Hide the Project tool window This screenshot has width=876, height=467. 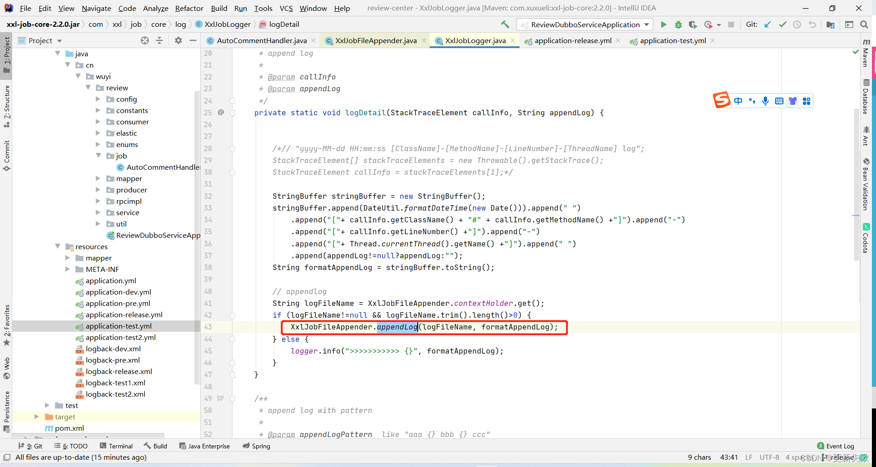tap(193, 40)
